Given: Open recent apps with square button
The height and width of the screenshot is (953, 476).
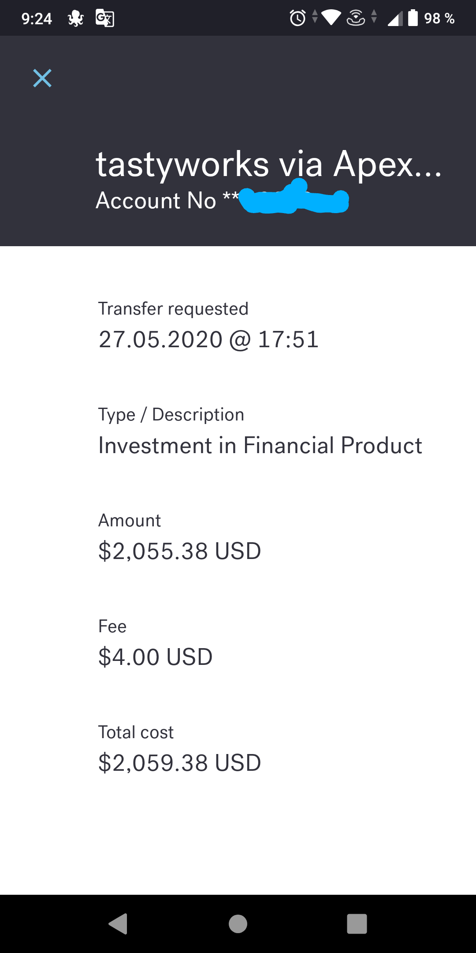Looking at the screenshot, I should (357, 923).
